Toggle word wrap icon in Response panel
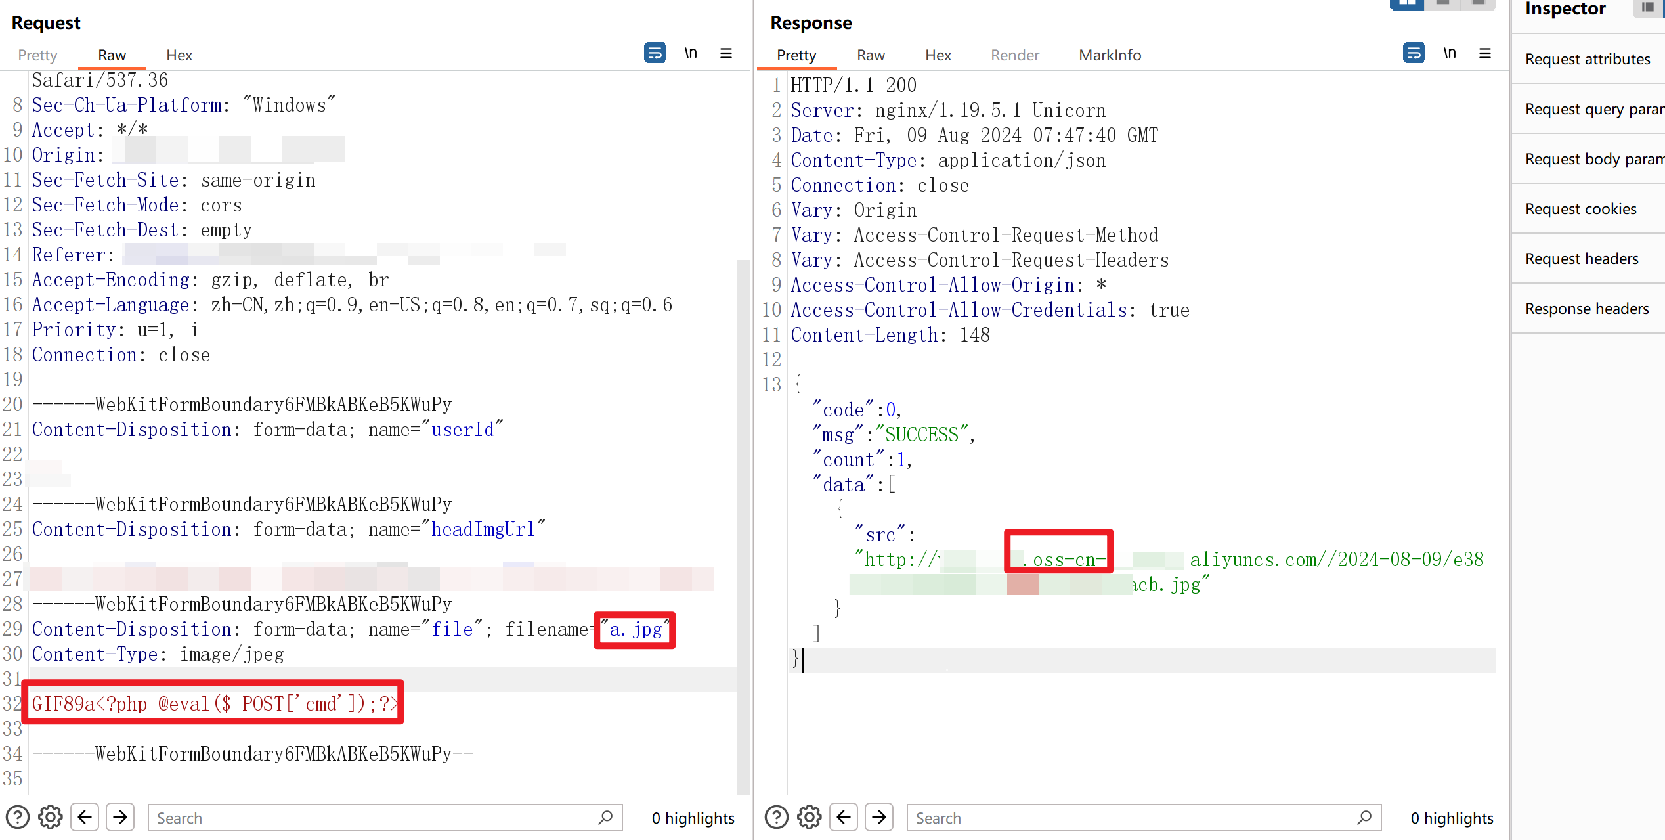Viewport: 1665px width, 840px height. click(x=1414, y=53)
